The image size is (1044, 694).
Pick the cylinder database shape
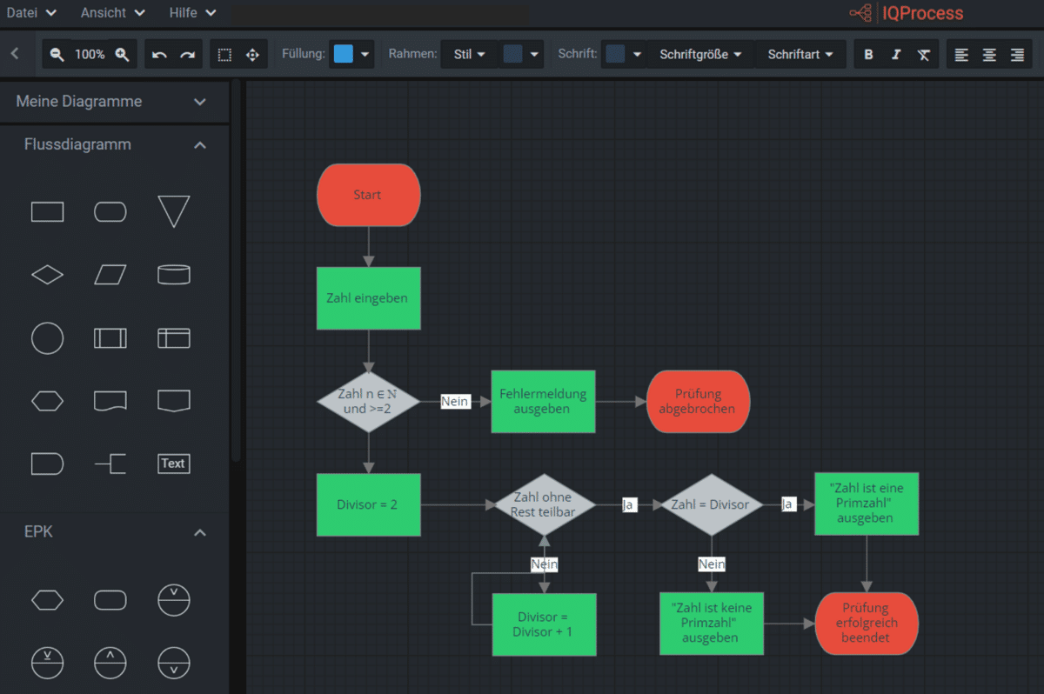(x=173, y=275)
